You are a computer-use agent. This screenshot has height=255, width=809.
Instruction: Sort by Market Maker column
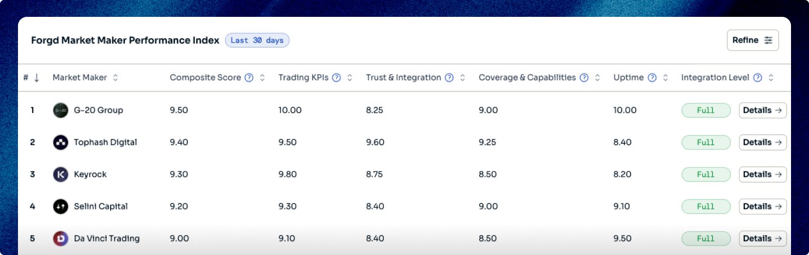(115, 78)
